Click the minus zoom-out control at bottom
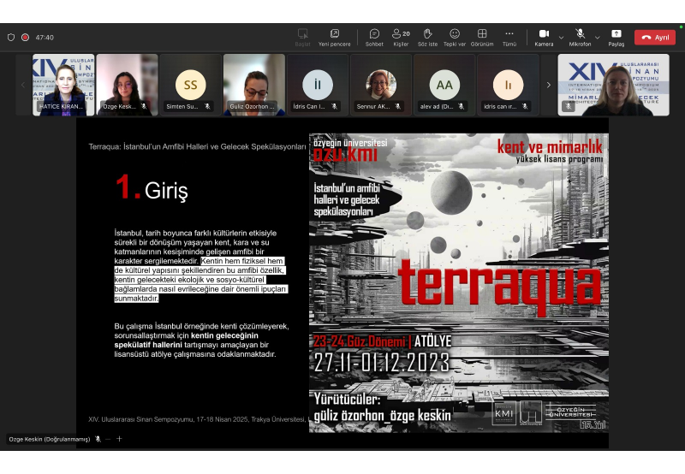 tap(108, 439)
